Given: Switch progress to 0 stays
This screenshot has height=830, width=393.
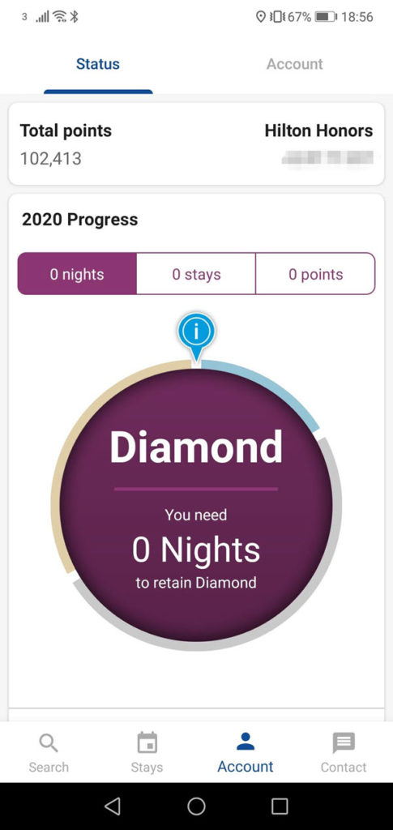Looking at the screenshot, I should point(196,274).
